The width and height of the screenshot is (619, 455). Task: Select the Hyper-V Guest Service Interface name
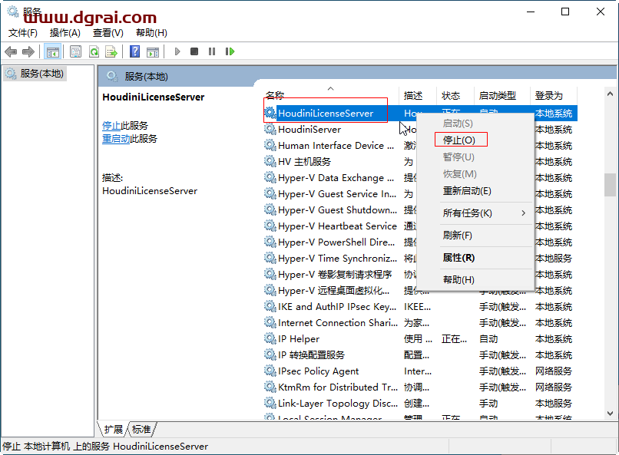337,194
